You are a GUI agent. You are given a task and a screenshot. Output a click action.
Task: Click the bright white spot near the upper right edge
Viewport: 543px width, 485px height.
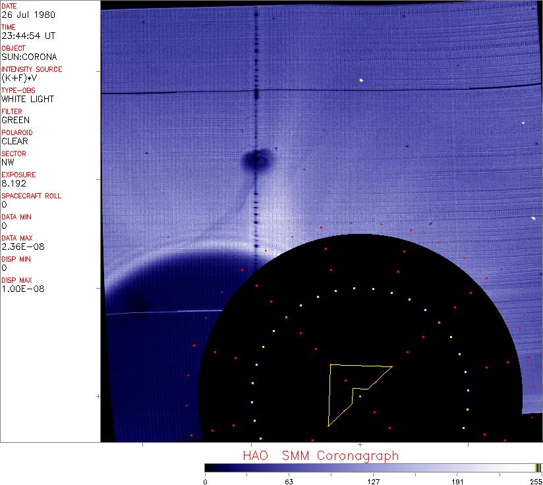pos(523,122)
